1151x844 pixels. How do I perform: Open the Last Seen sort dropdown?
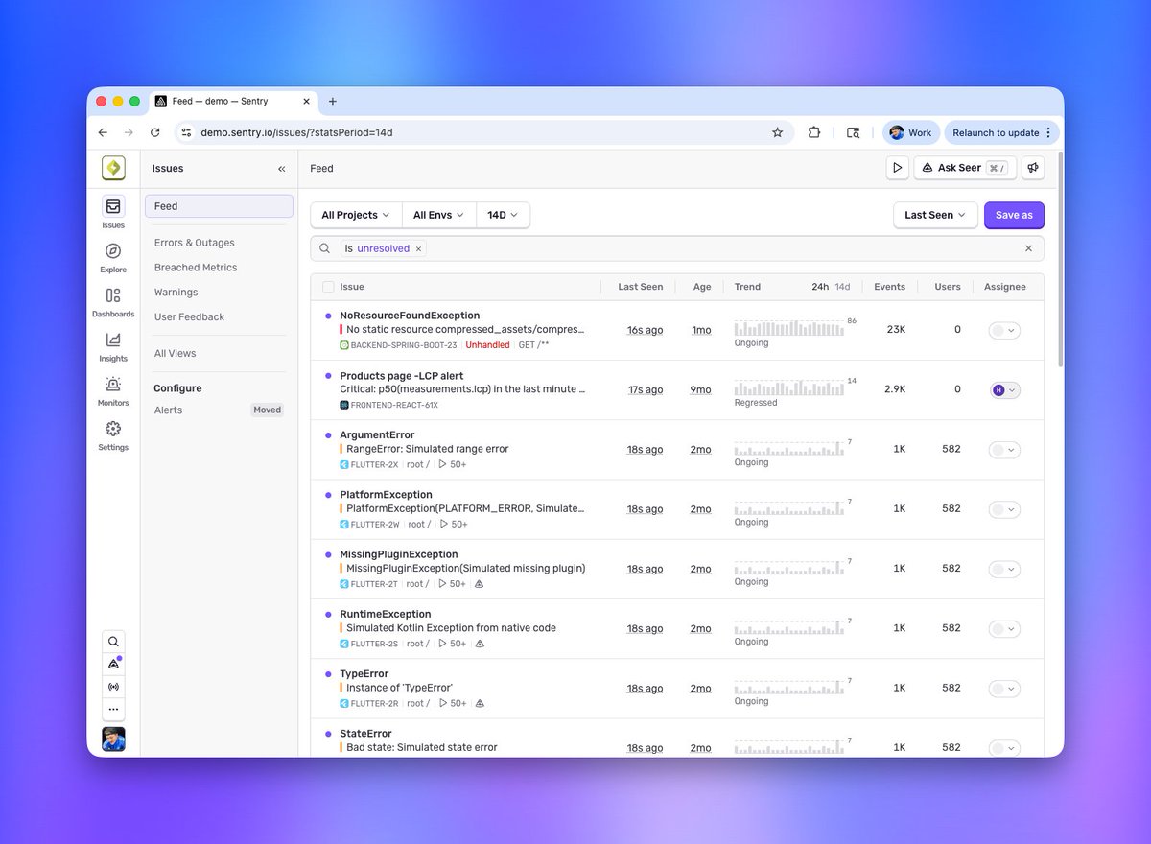point(935,215)
